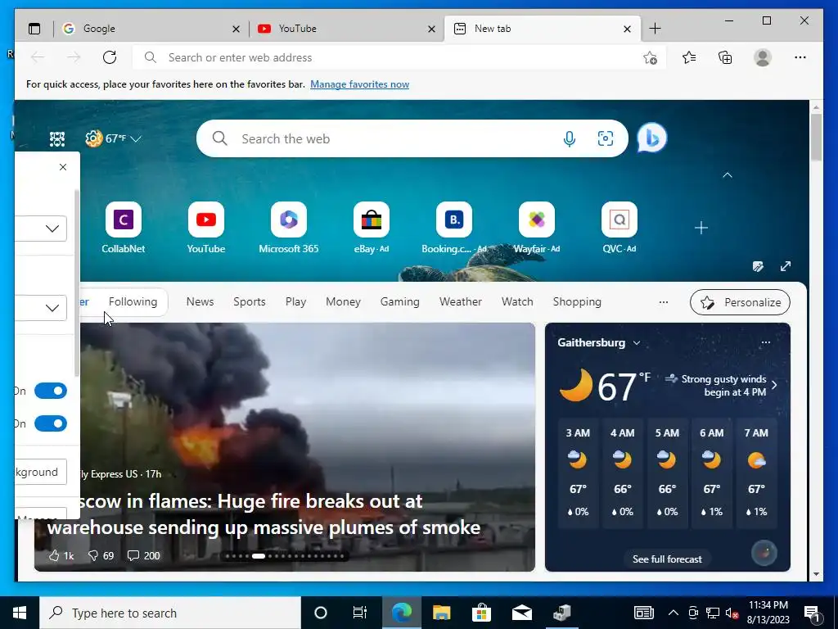Like the Moscow fire article

click(x=61, y=556)
